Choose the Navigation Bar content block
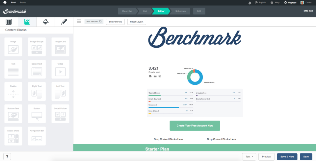 point(37,136)
